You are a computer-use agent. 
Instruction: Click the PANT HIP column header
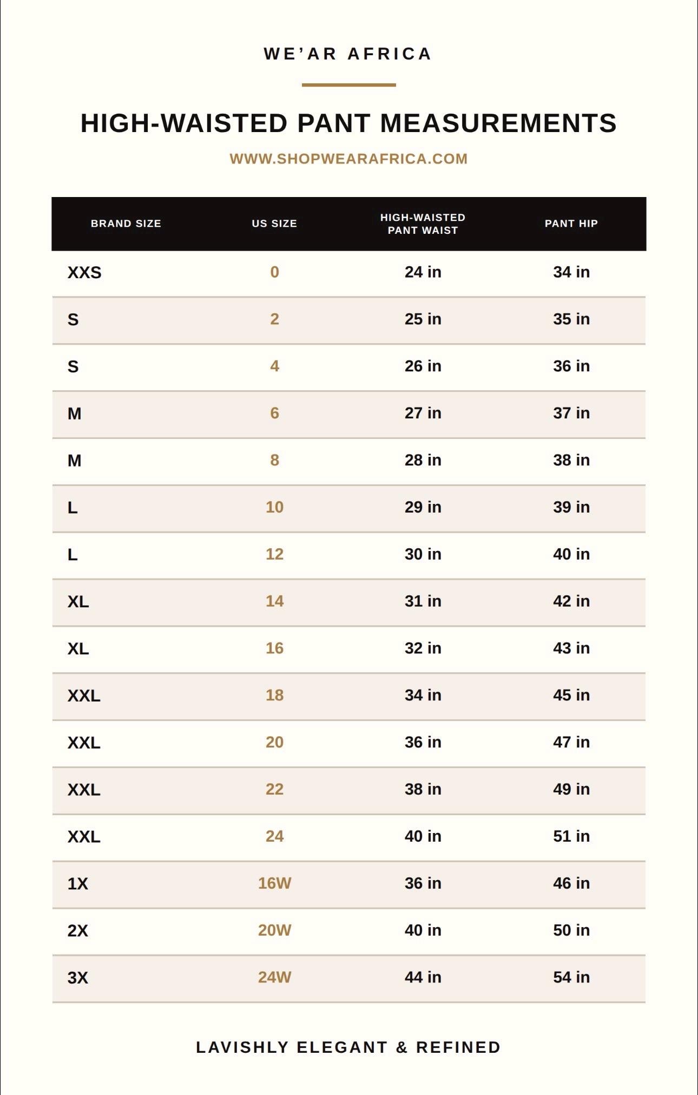coord(571,224)
